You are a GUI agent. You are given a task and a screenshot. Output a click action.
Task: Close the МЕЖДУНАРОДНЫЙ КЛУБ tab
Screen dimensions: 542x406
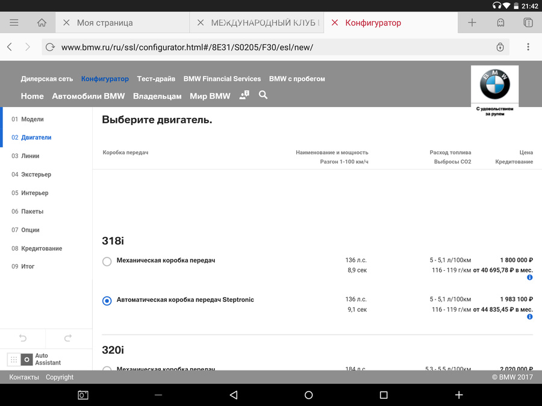pos(201,23)
